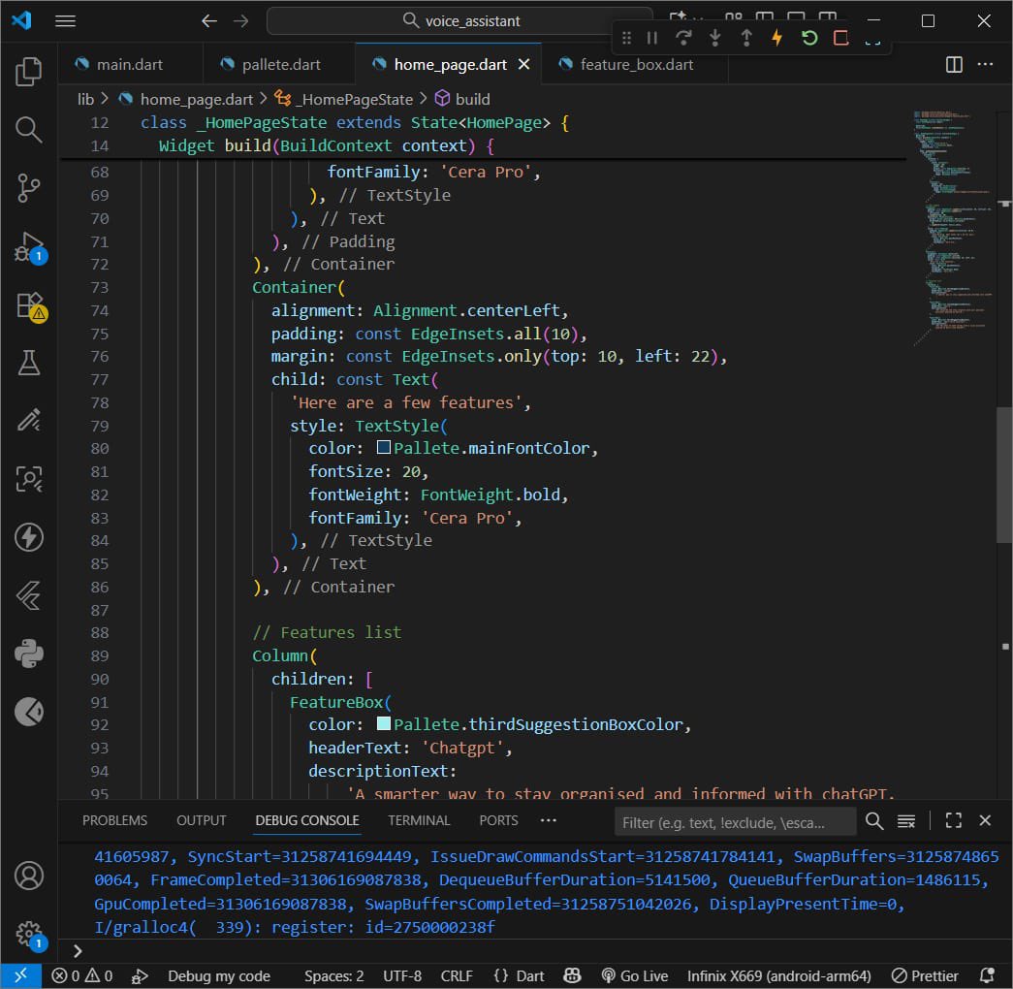
Task: Split the editor to the right
Action: coord(954,65)
